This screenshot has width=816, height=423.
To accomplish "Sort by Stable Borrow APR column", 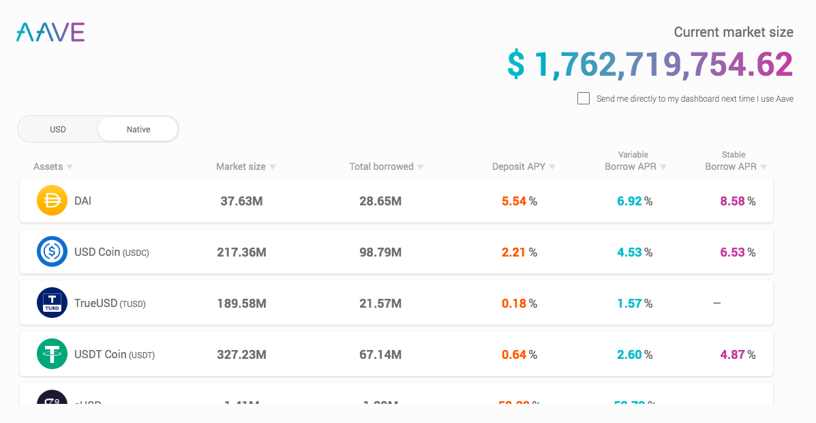I will coord(736,166).
